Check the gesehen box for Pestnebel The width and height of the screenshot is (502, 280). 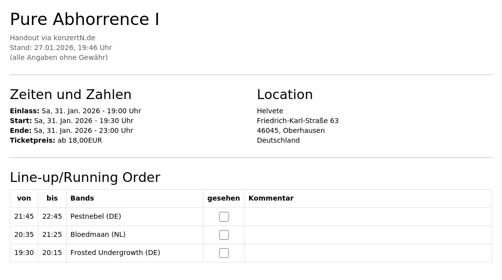click(224, 217)
